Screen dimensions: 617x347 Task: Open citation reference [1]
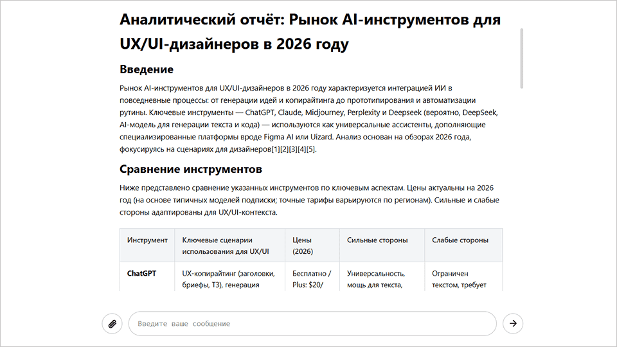[276, 149]
